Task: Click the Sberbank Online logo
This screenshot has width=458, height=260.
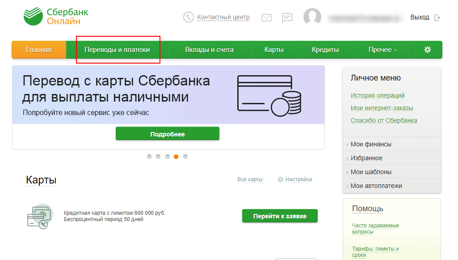Action: [56, 17]
